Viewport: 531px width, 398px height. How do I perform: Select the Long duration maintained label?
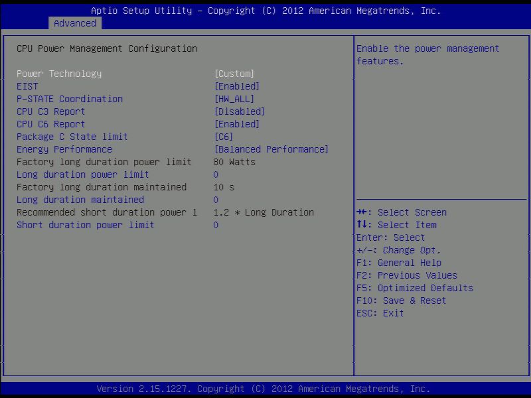(80, 200)
